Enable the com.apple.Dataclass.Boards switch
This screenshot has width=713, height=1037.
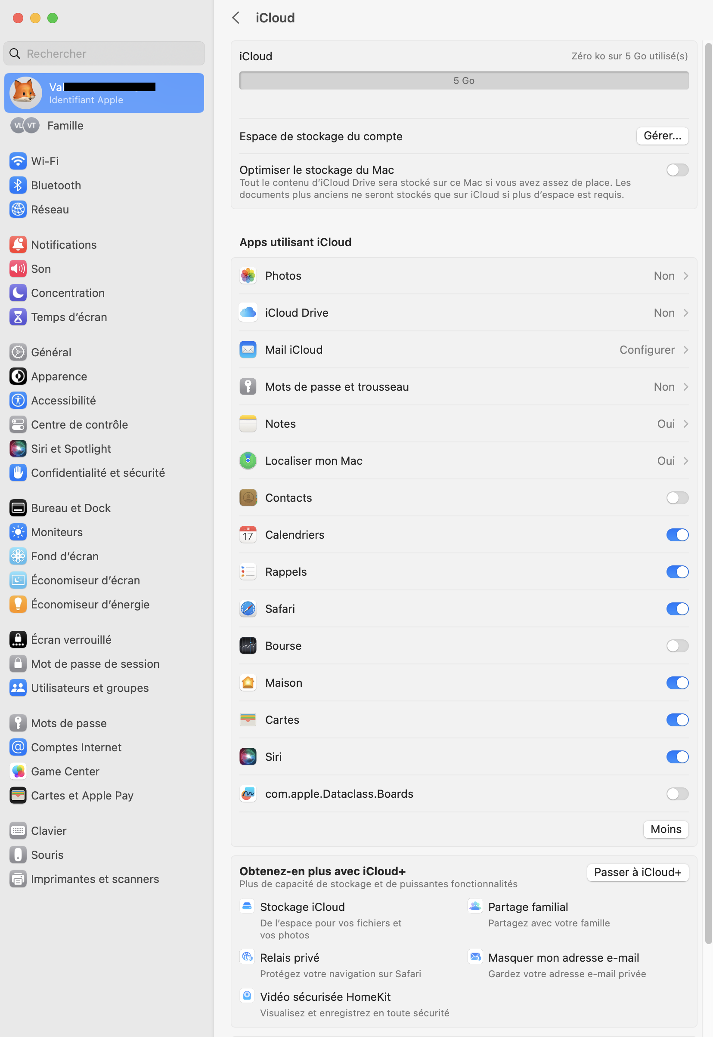677,794
